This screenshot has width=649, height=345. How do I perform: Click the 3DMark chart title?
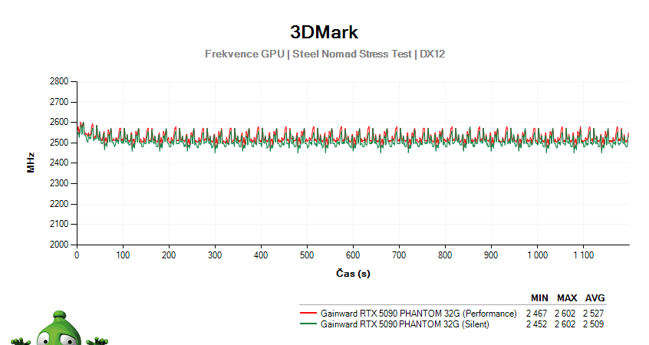[324, 32]
